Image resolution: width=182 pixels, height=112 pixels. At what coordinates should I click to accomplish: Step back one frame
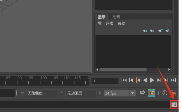coord(131,80)
